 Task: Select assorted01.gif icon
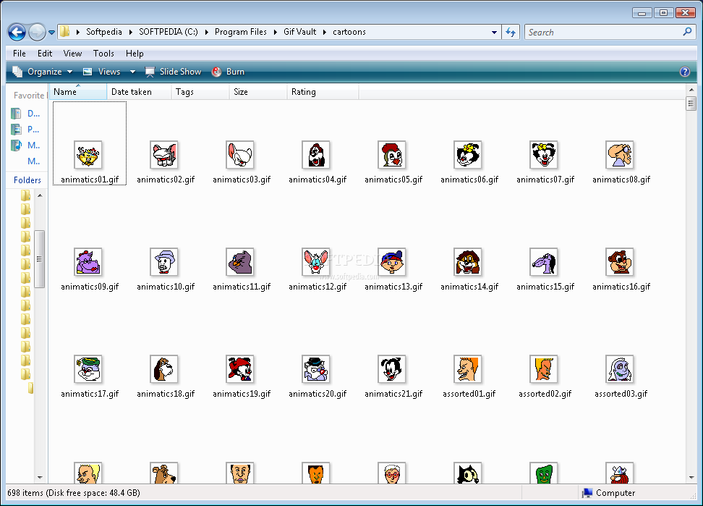click(468, 369)
